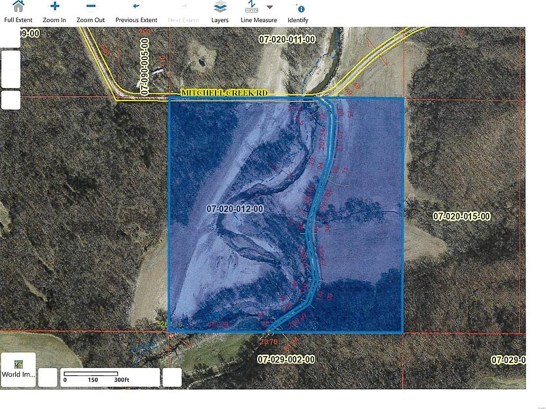
Task: Click parcel label 07-020-015-00
Action: click(461, 216)
